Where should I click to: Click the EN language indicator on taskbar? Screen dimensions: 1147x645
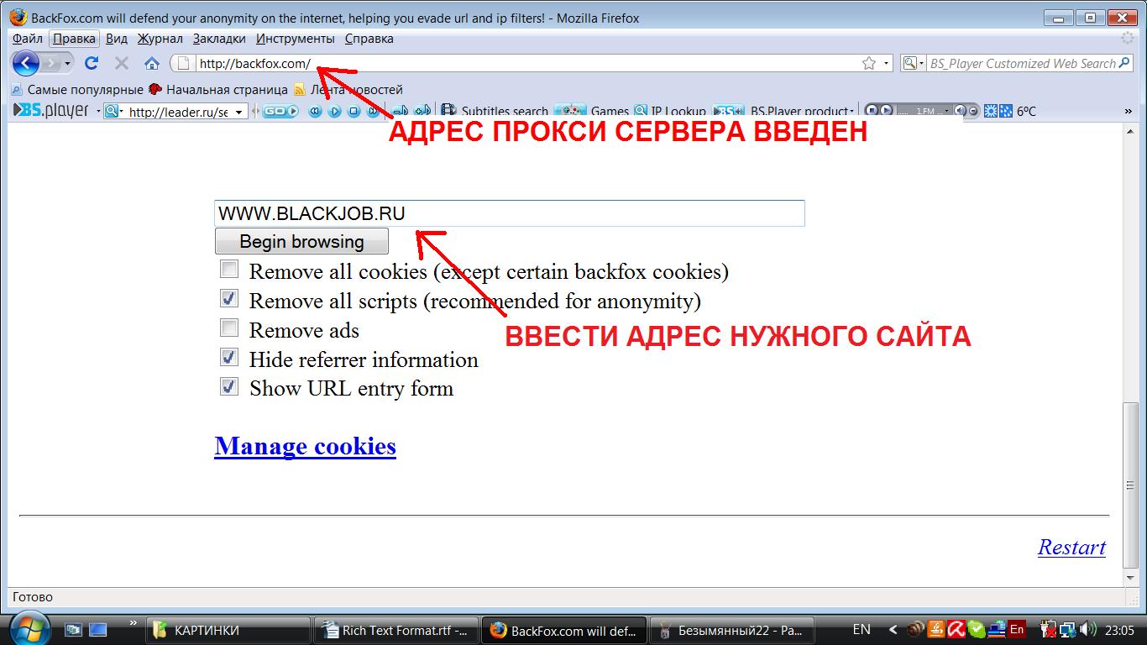862,629
